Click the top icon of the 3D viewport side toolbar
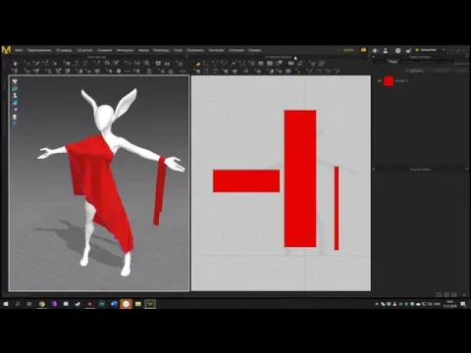The width and height of the screenshot is (471, 353). point(15,81)
